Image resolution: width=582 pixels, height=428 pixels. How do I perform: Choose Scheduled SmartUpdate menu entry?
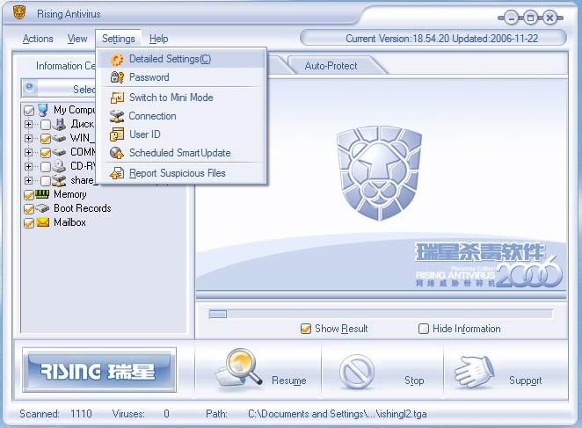pos(182,153)
